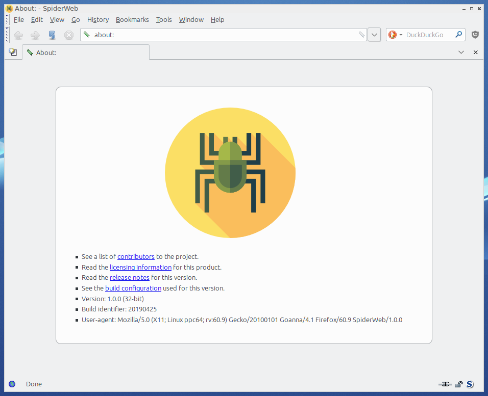
Task: Click the padlock security icon in the status bar
Action: point(459,384)
